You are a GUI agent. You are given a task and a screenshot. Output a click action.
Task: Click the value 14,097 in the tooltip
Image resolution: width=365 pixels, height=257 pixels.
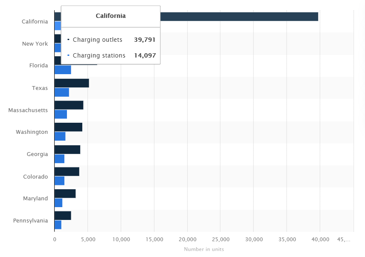click(x=145, y=55)
